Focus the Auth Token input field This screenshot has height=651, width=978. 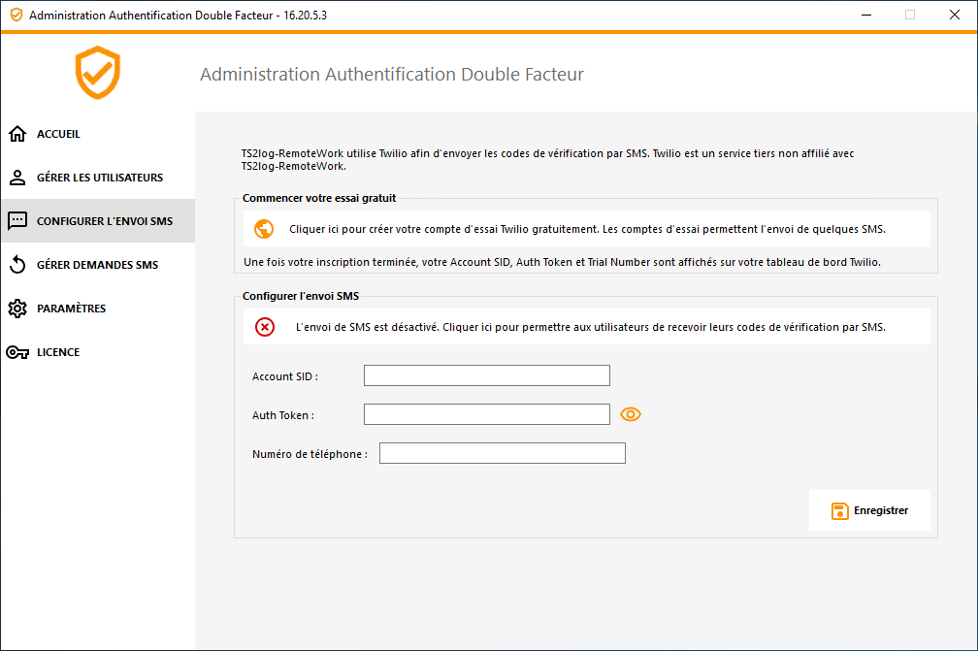pos(486,414)
